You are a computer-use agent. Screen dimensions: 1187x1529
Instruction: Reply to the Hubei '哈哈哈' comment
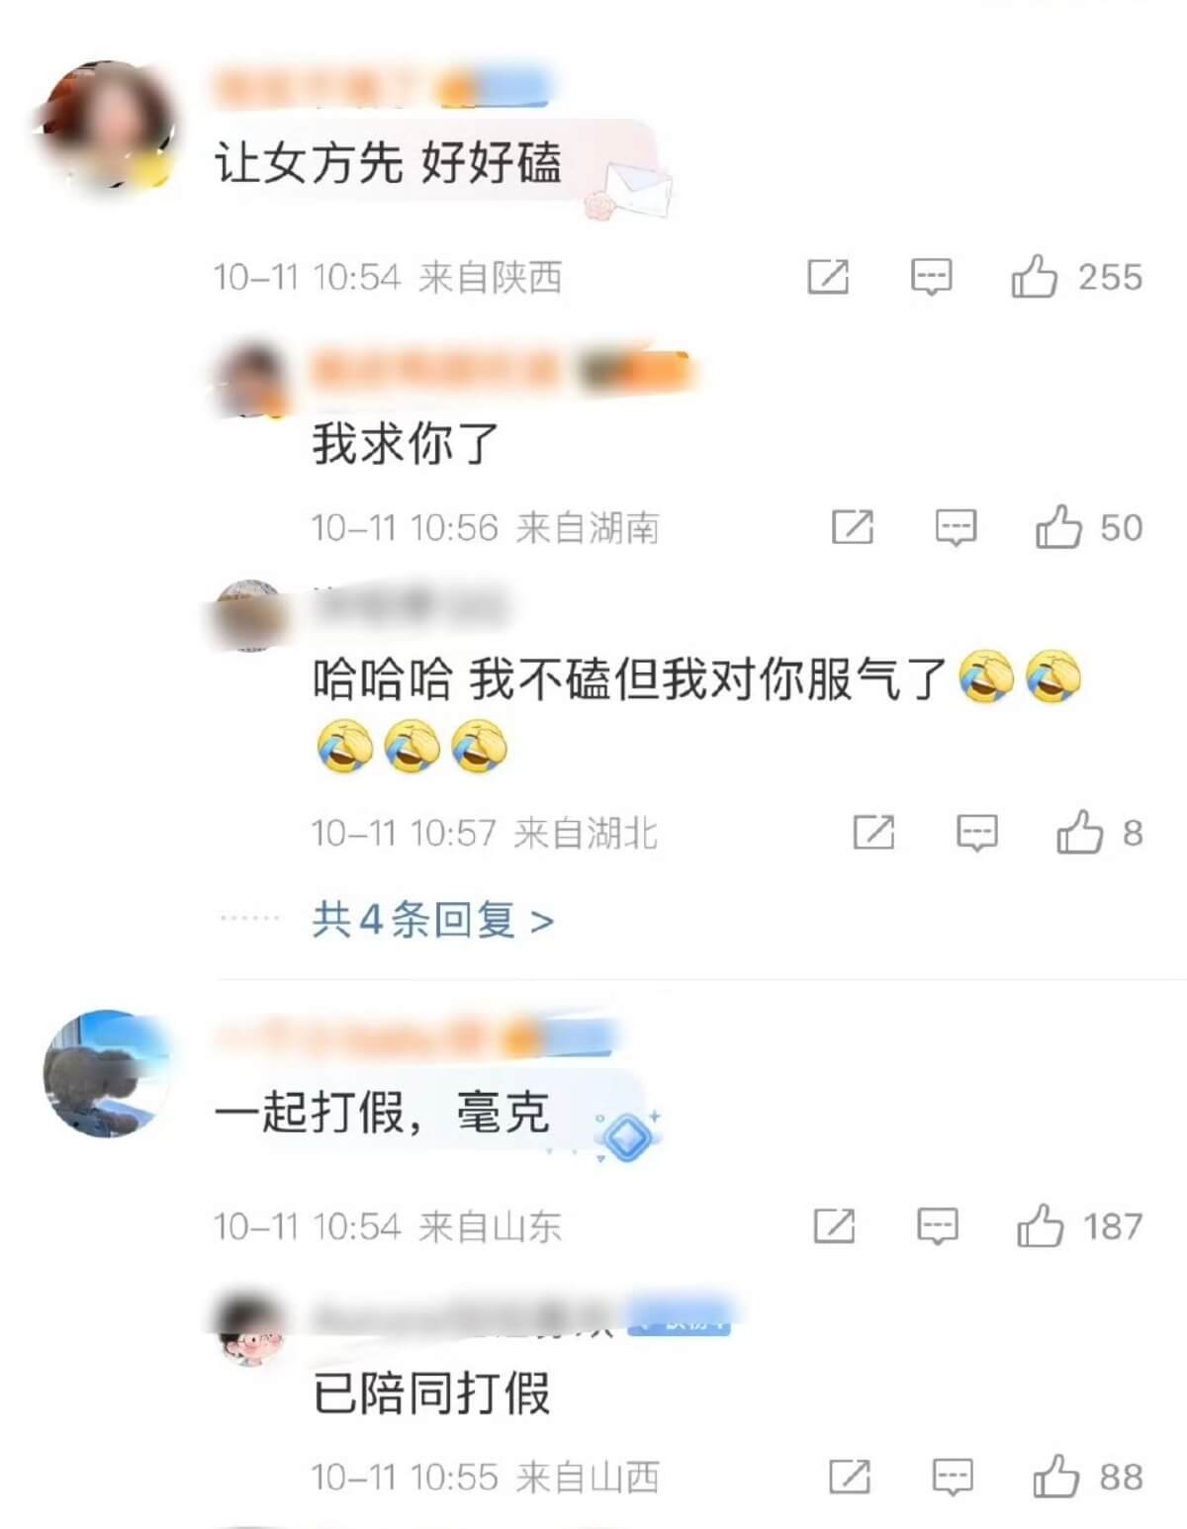(976, 834)
